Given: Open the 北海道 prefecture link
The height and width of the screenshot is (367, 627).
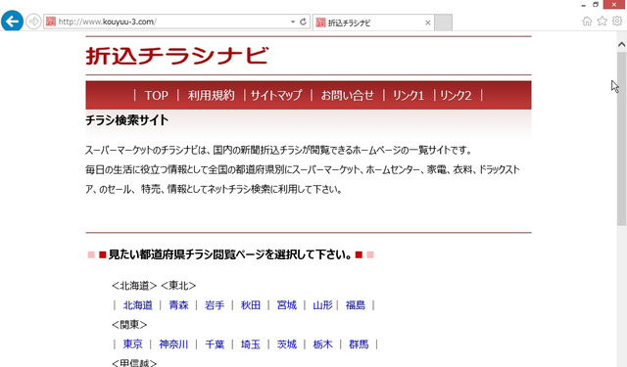Looking at the screenshot, I should [137, 305].
